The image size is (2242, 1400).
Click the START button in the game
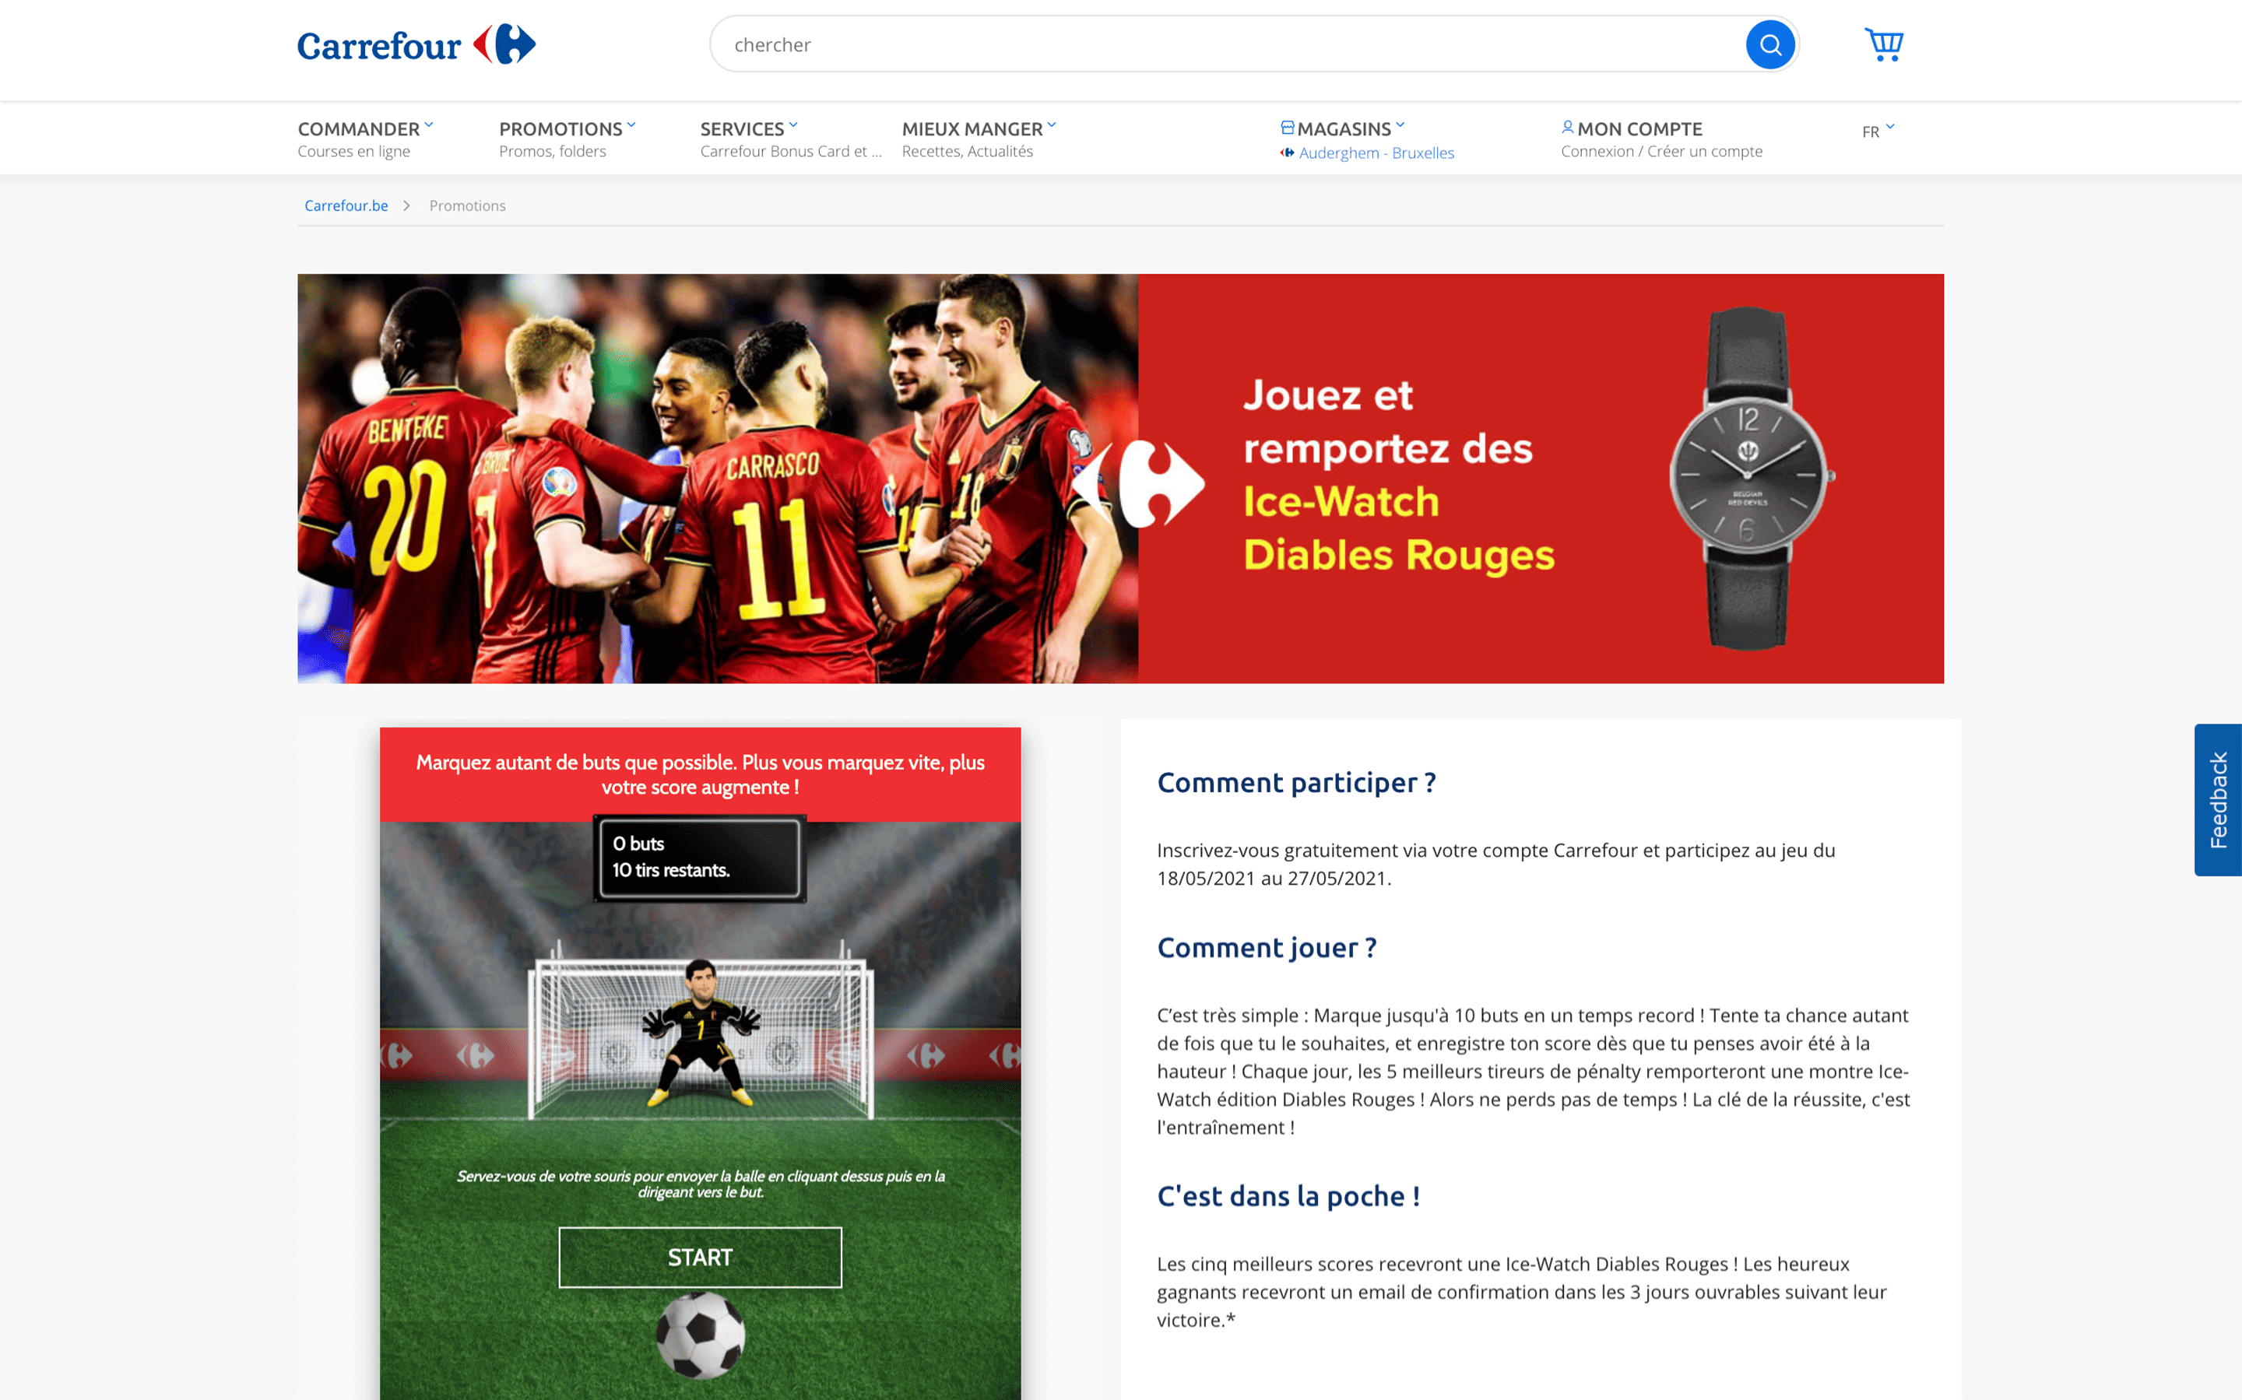(700, 1258)
